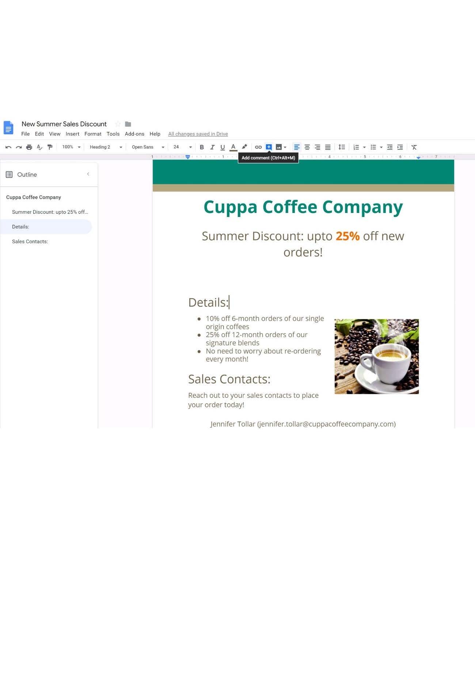The image size is (475, 698).
Task: Open the line spacing options
Action: 342,147
